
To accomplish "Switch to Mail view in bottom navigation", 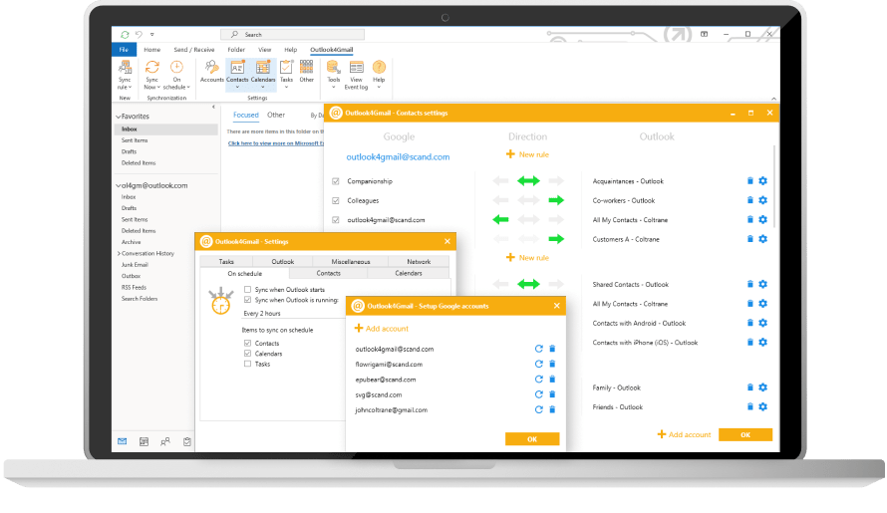I will 123,441.
